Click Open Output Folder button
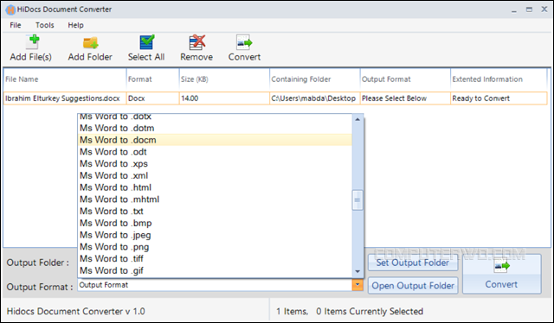Viewport: 554px width, 323px height. [x=413, y=286]
